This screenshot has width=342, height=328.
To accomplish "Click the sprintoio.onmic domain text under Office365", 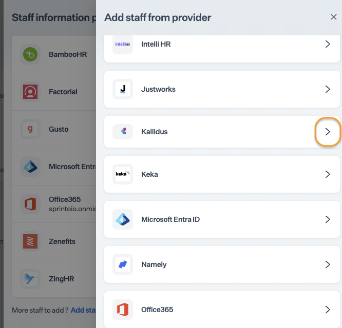I will pos(72,209).
